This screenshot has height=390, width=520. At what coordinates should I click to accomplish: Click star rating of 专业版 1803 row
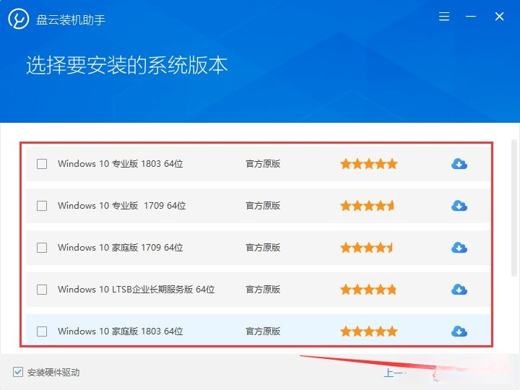(369, 164)
